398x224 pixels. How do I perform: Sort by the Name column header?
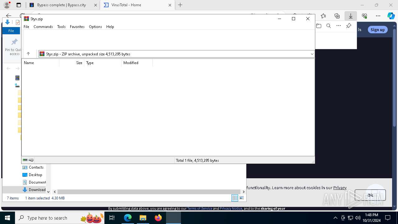(40, 63)
